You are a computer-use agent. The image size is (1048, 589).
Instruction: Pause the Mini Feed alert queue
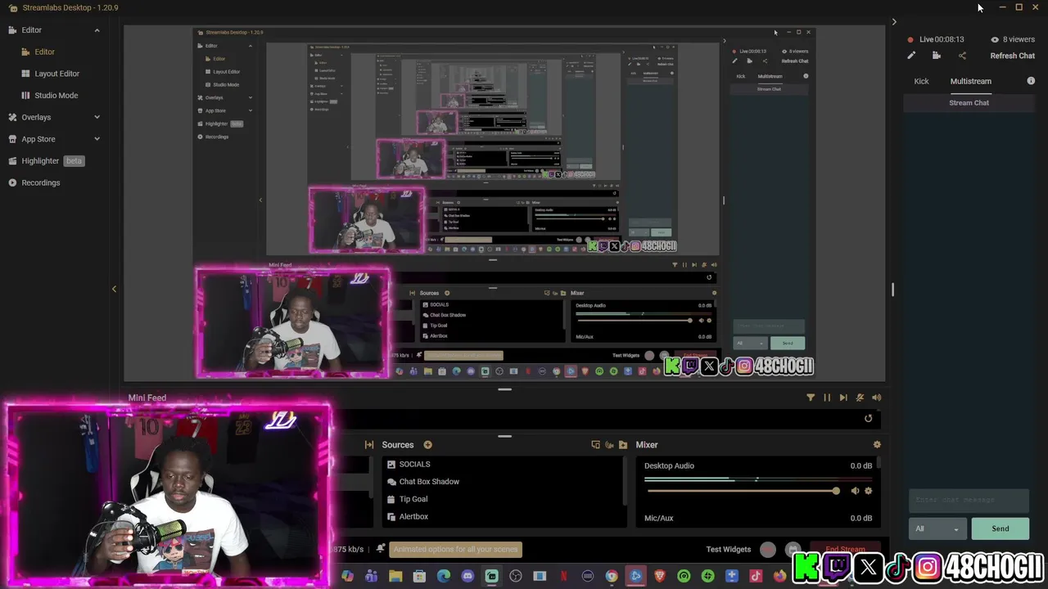pyautogui.click(x=827, y=398)
